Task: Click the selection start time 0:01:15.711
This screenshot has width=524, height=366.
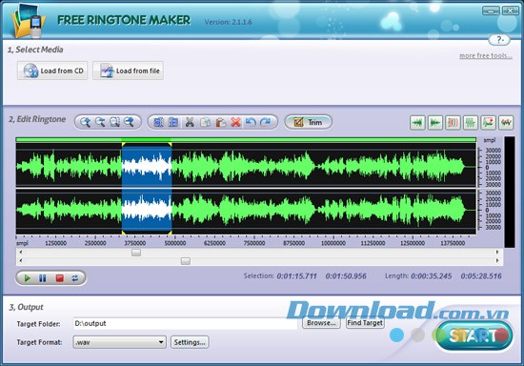Action: coord(296,276)
